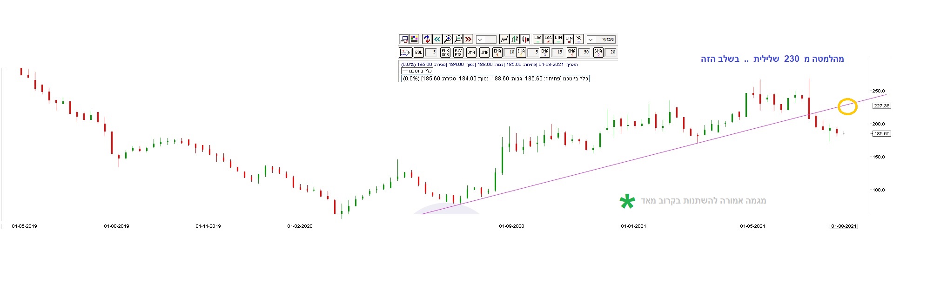Edit the EMA 3 period field showing 15
Viewport: 940px width, 290px height.
pos(557,53)
